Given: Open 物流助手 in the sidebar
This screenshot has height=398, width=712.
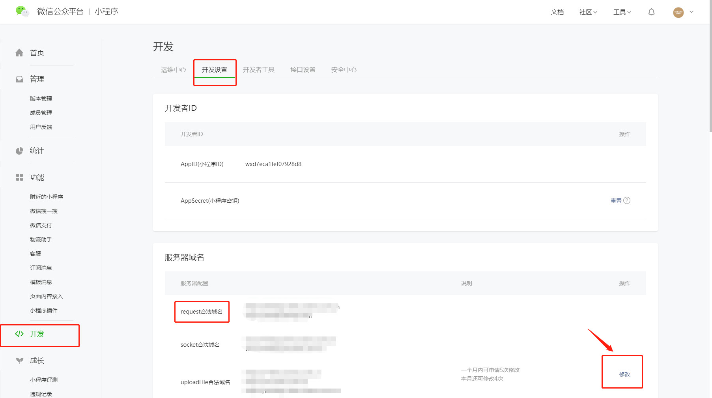Looking at the screenshot, I should pos(41,239).
